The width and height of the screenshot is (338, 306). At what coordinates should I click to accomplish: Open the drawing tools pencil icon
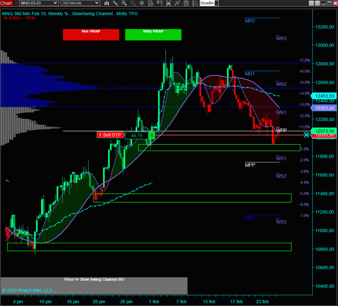pos(115,3)
